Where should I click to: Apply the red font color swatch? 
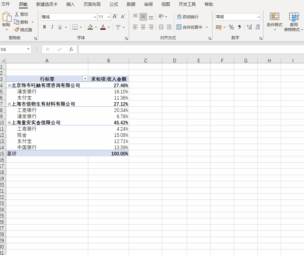103,27
